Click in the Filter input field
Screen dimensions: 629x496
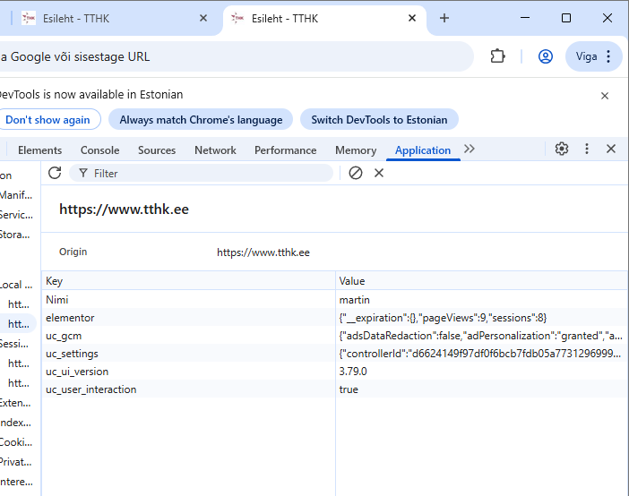point(206,173)
